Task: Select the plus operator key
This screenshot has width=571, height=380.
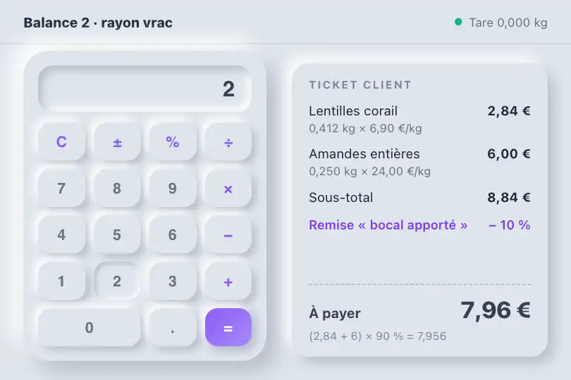Action: pos(228,281)
